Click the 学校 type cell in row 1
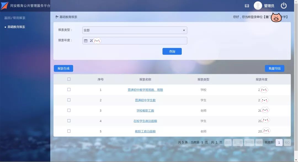Viewport: 298px width, 162px height. [x=203, y=90]
